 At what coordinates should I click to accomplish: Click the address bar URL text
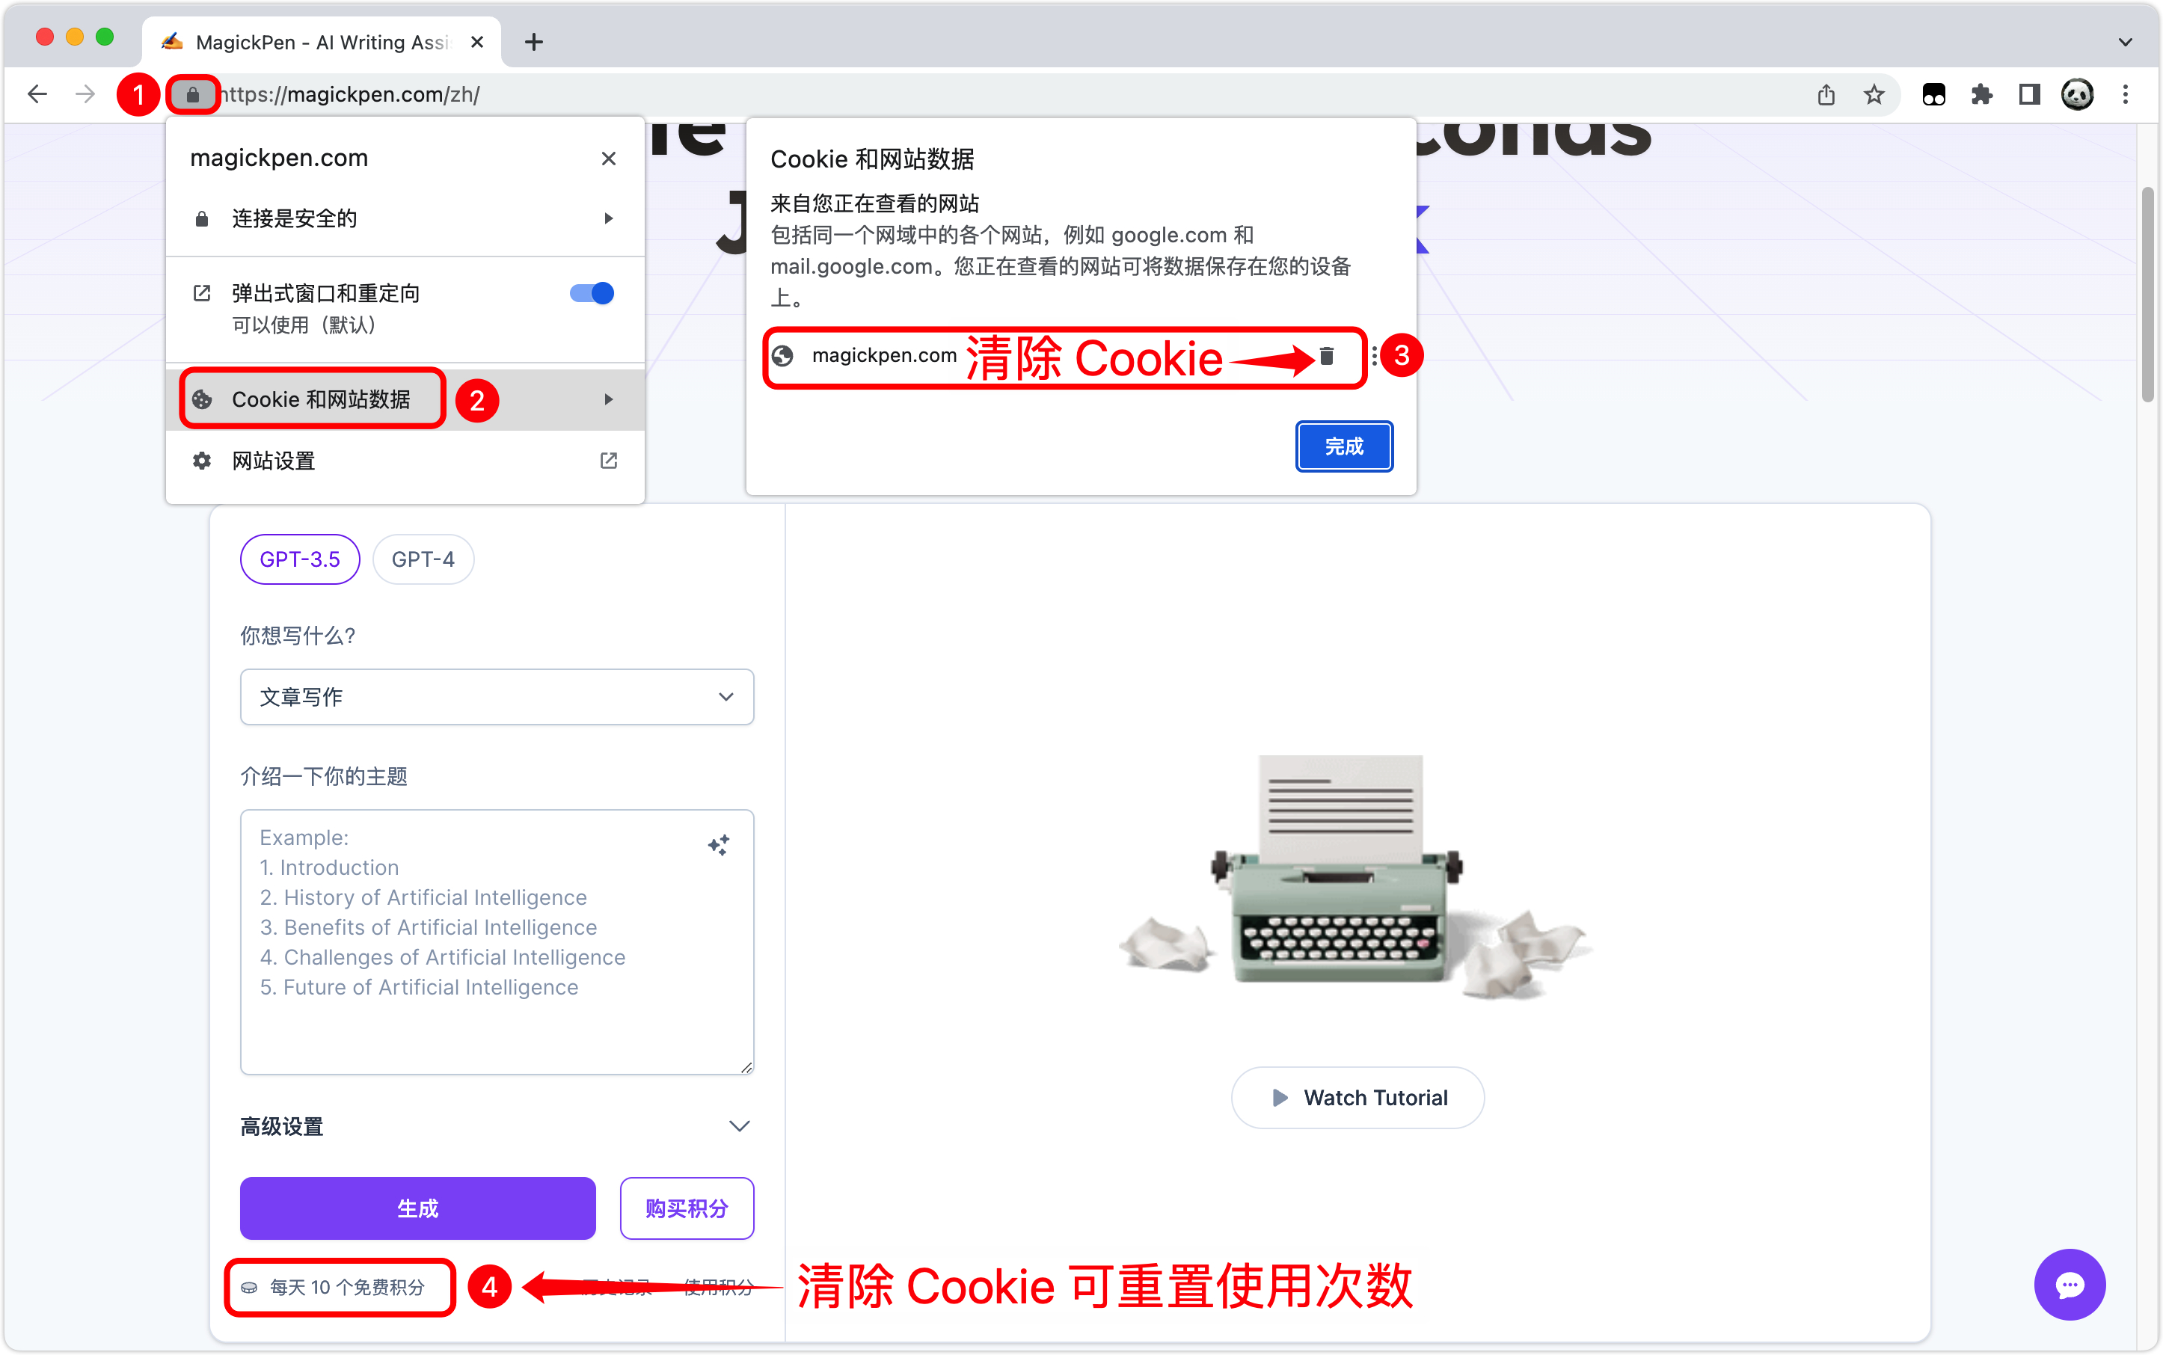[x=349, y=94]
